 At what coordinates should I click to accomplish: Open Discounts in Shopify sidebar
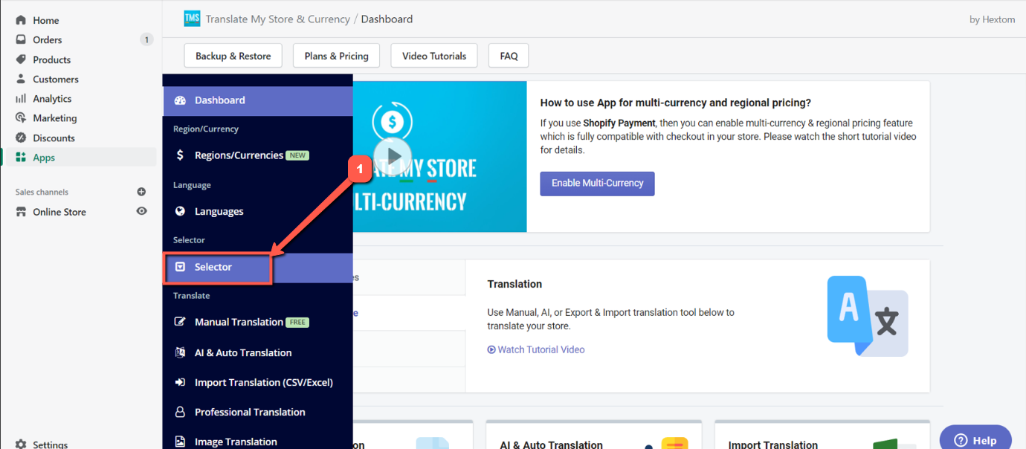[x=54, y=138]
